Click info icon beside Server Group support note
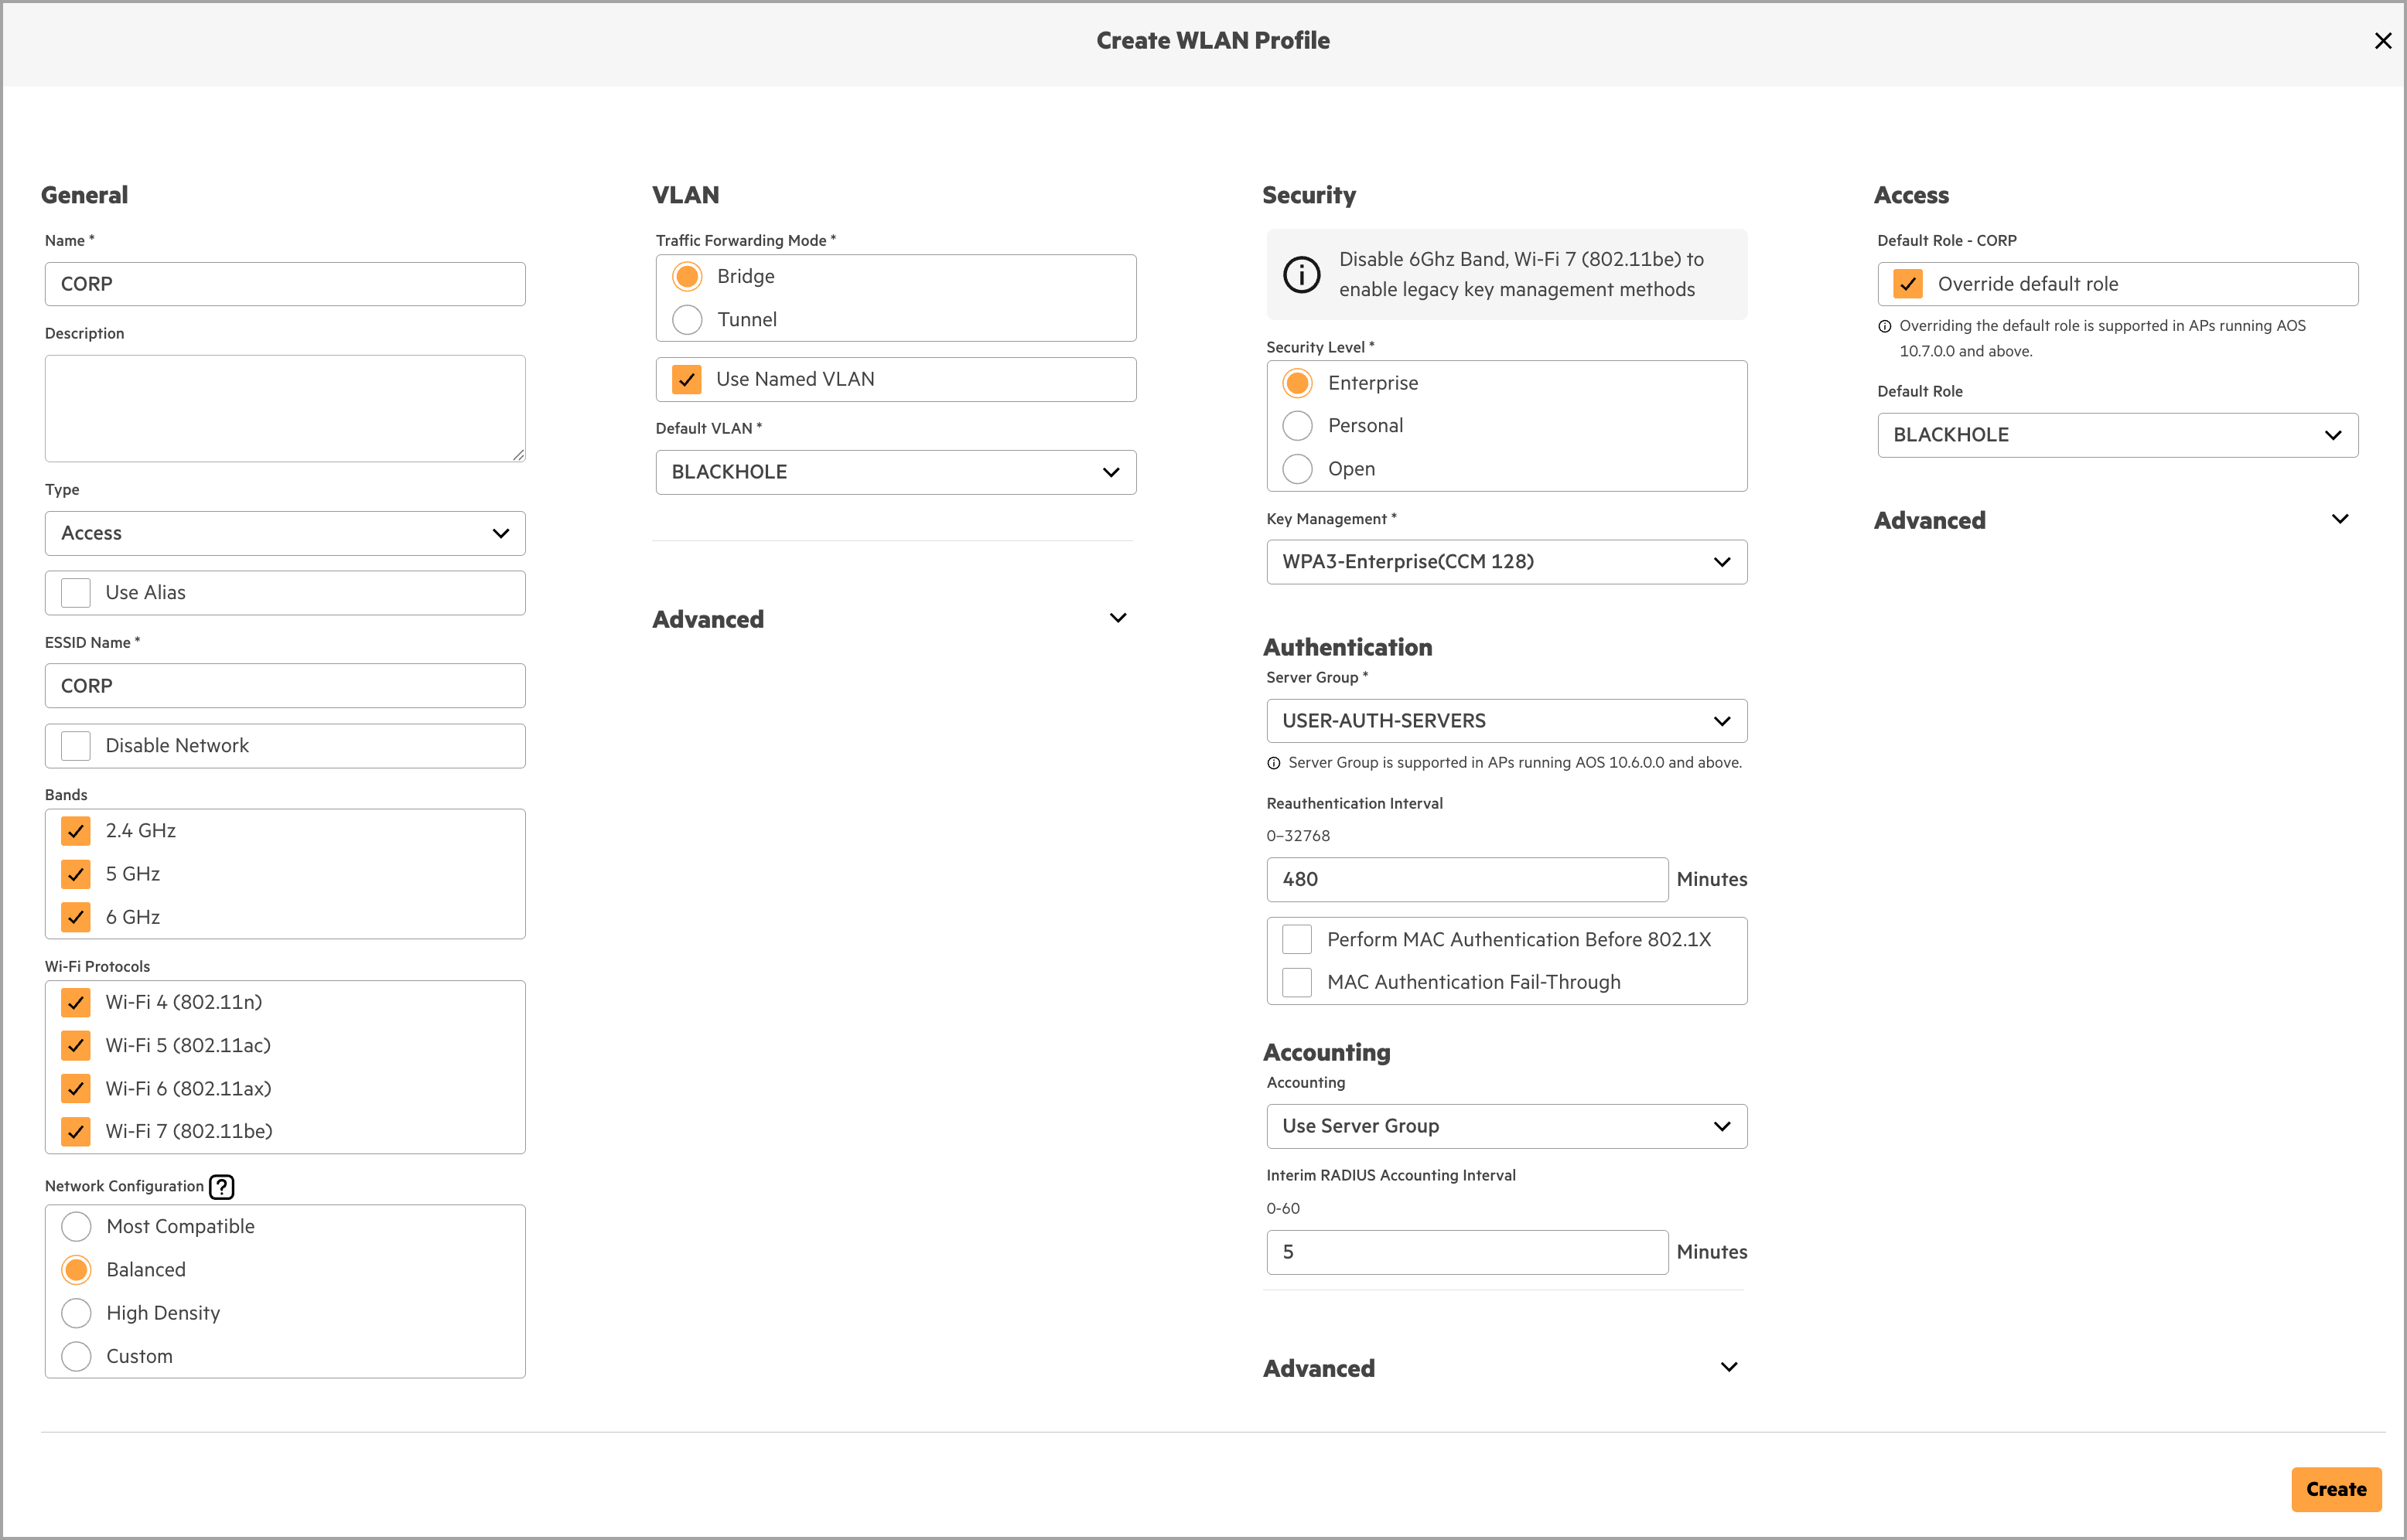2407x1540 pixels. [x=1274, y=763]
